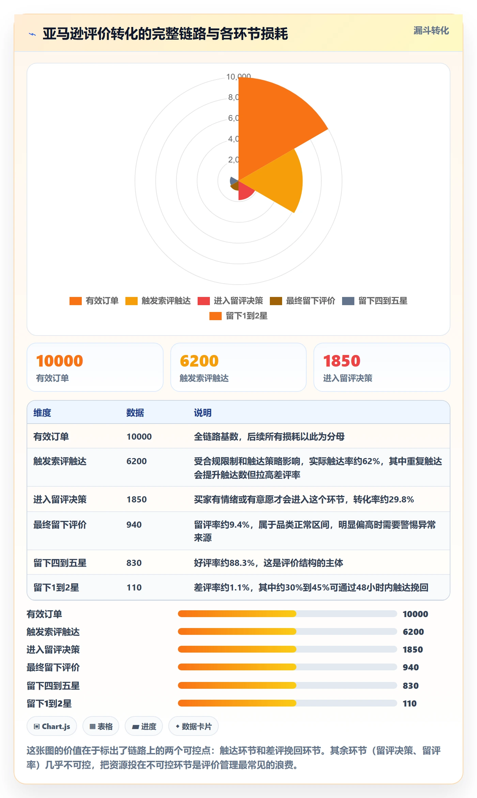Click table cell value 940
Viewport: 477px width, 798px height.
(x=134, y=525)
